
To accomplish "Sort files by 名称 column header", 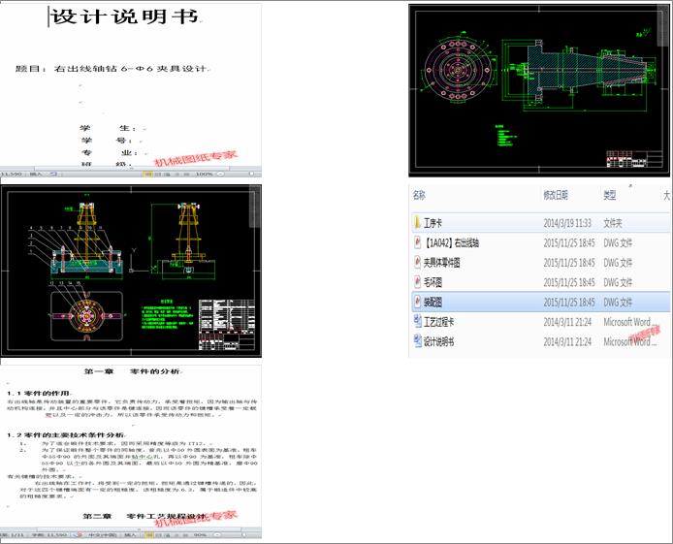I will tap(419, 195).
